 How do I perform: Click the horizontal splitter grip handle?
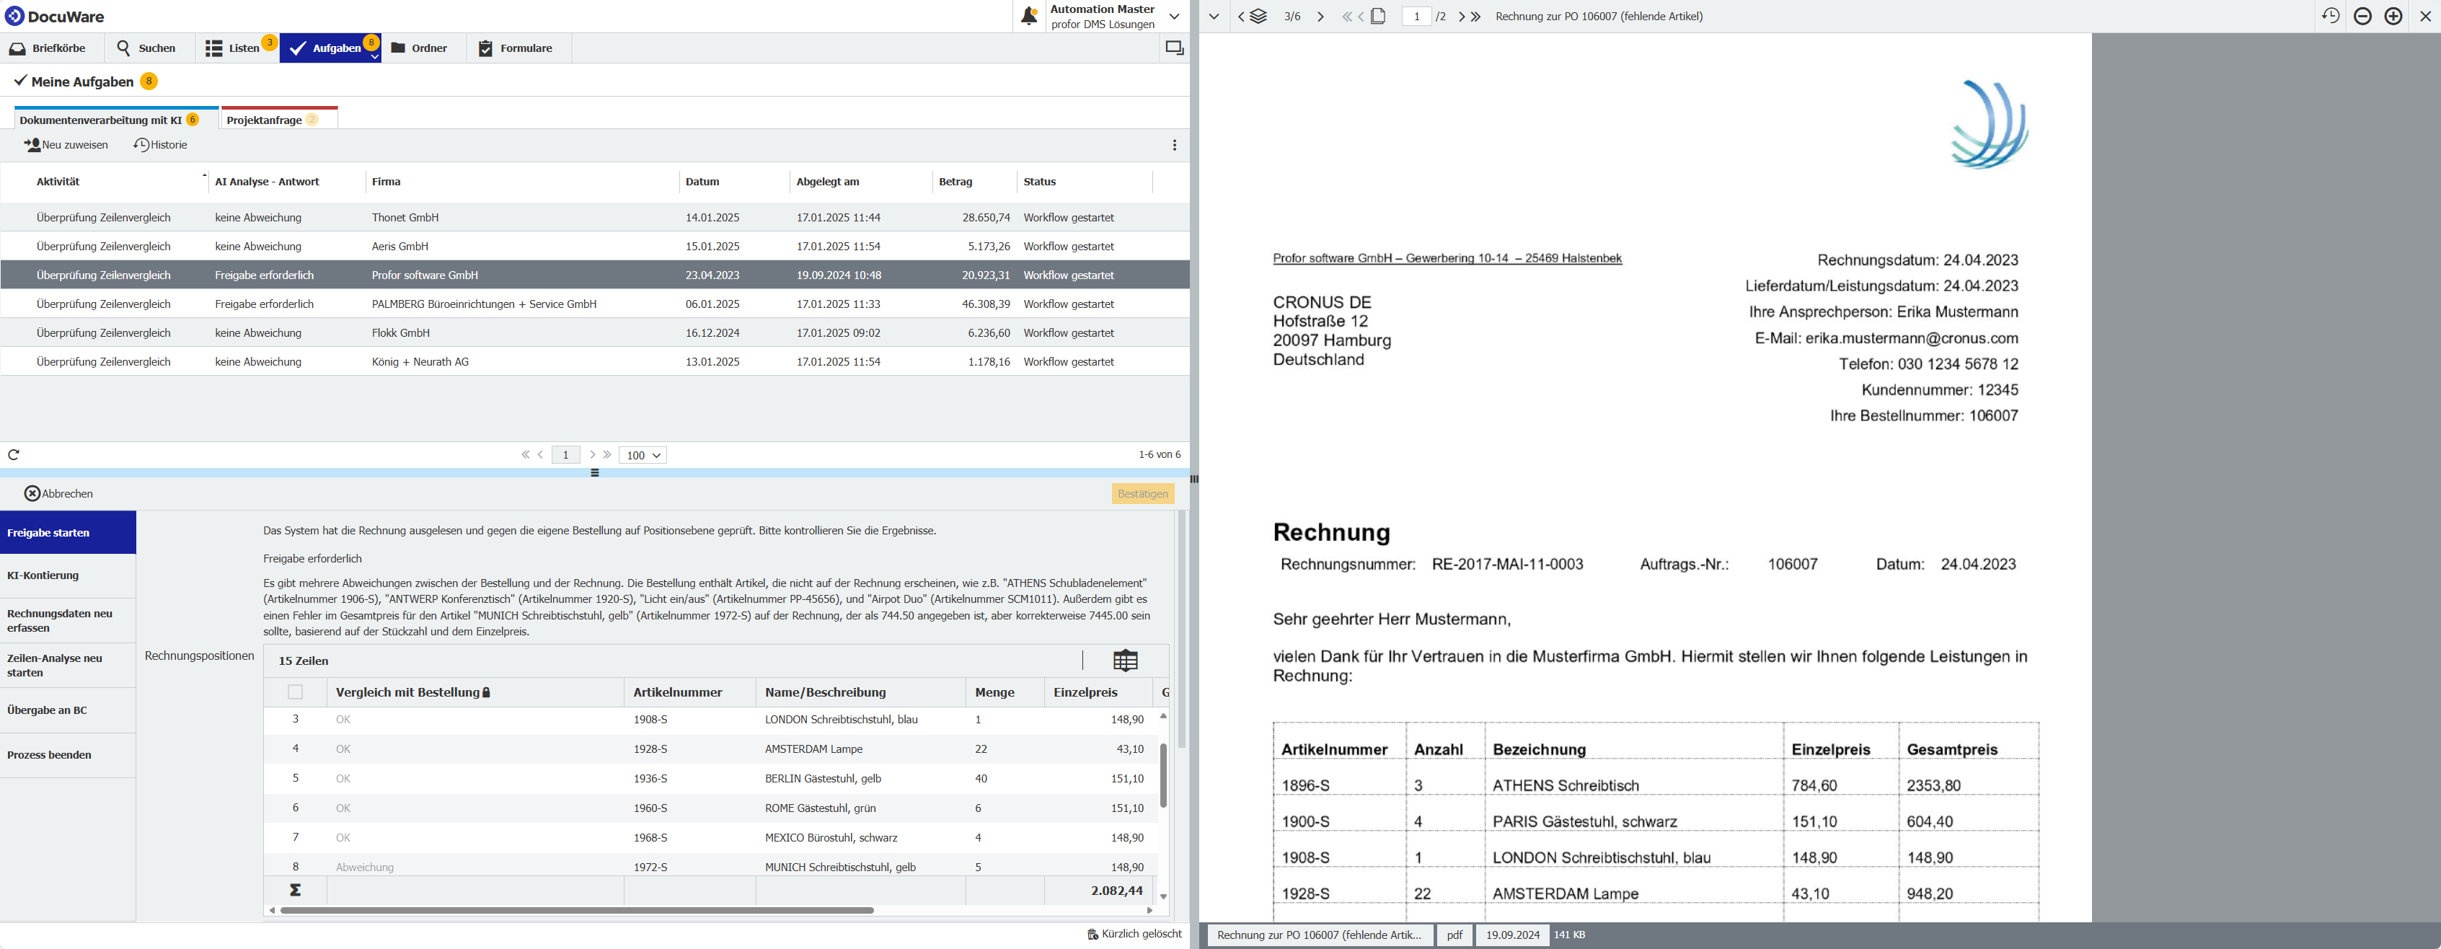pos(595,473)
